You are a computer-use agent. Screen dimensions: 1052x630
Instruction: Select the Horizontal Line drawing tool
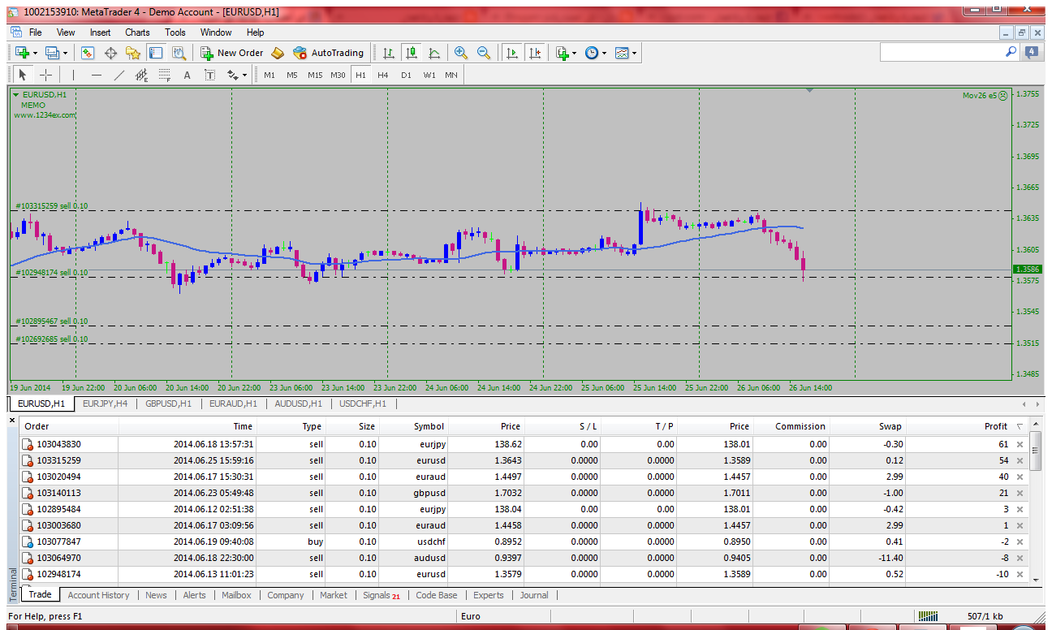click(97, 75)
